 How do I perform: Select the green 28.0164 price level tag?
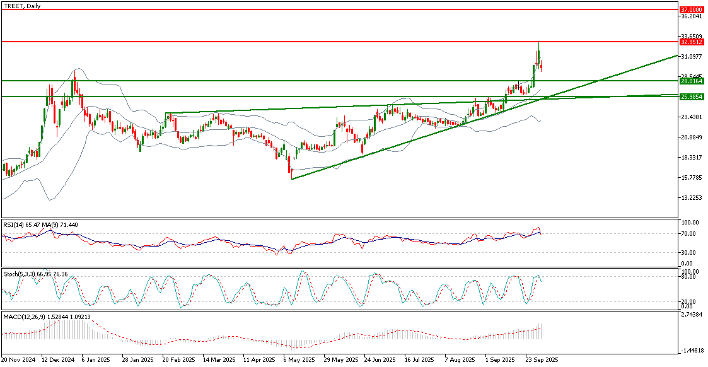tap(692, 81)
